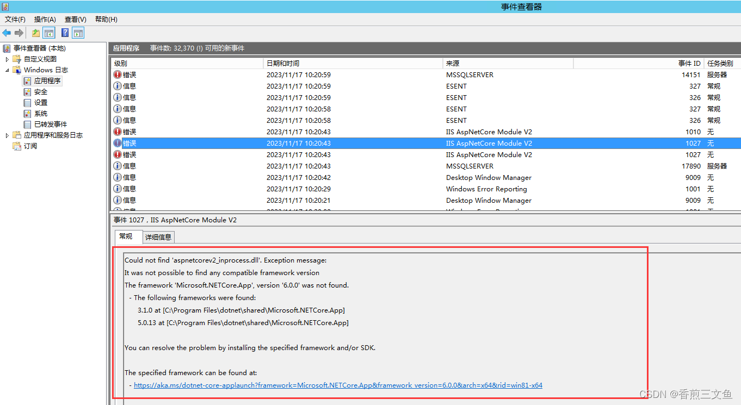Click the error icon of highlighted 1027 row

click(118, 143)
